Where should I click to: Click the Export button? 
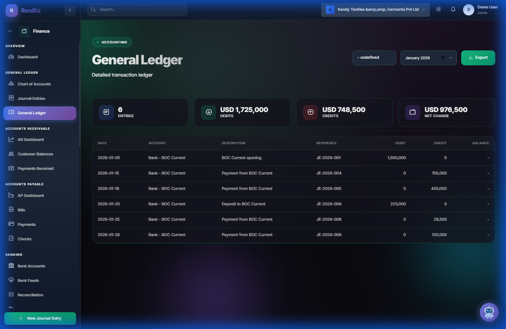click(x=478, y=57)
